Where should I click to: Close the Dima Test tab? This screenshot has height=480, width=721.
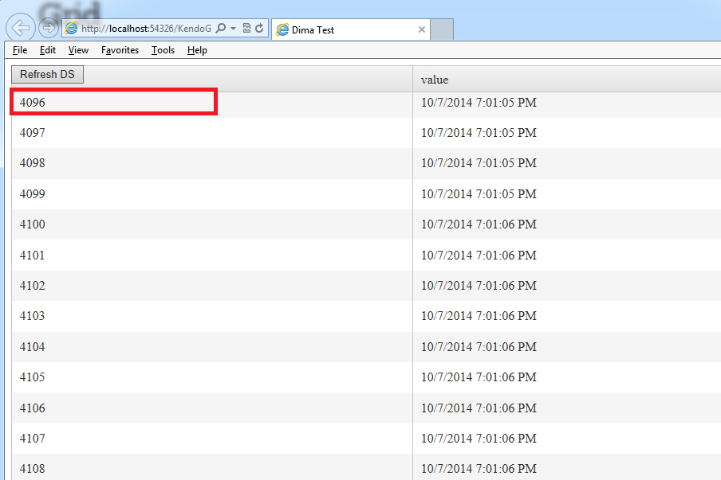coord(422,29)
